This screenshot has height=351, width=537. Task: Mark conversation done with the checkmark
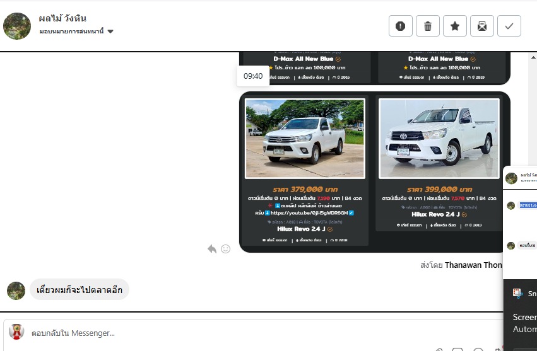click(x=509, y=26)
